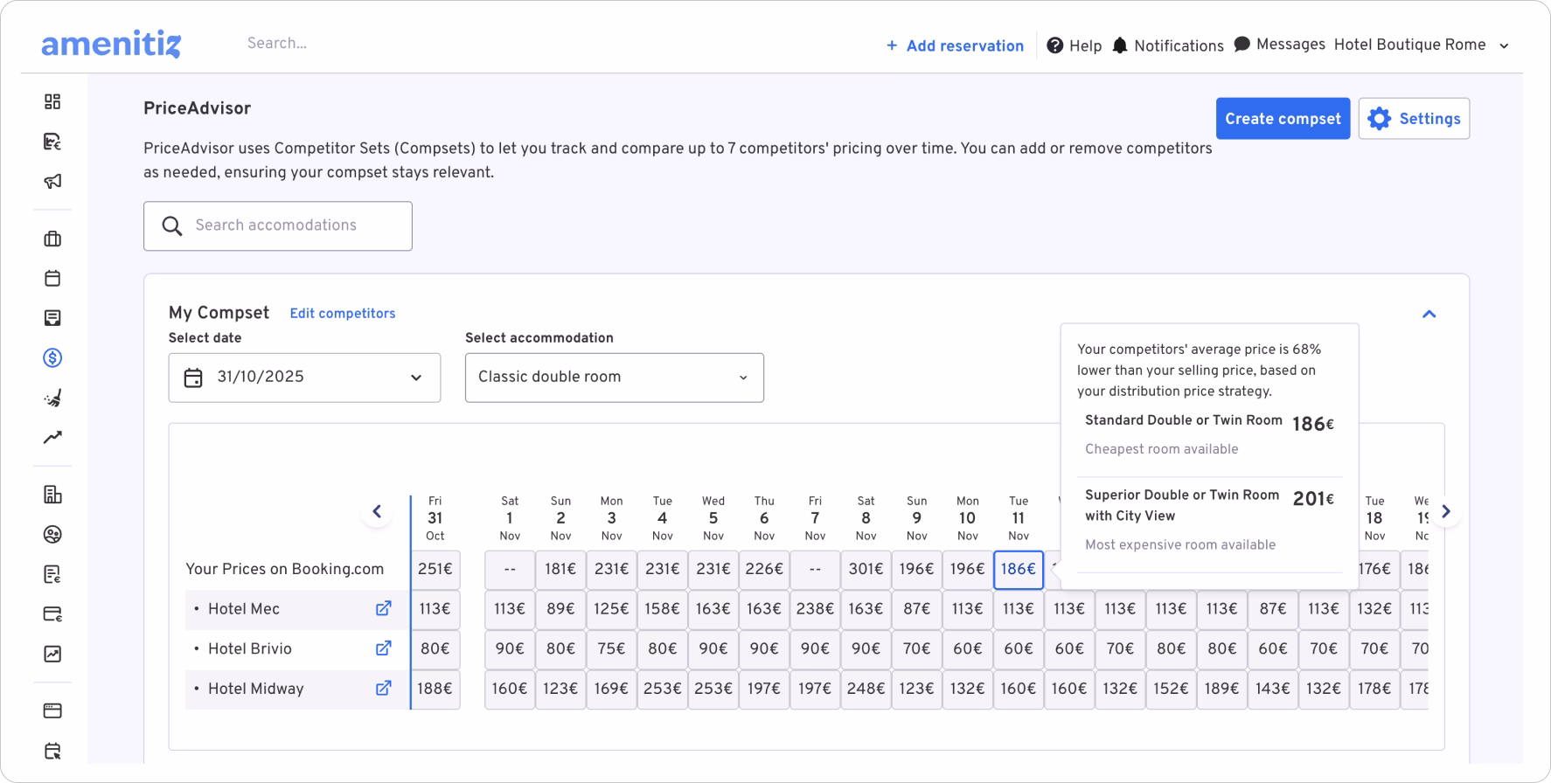1551x783 pixels.
Task: Click your 301€ price on Sat 8 Nov
Action: click(x=866, y=569)
